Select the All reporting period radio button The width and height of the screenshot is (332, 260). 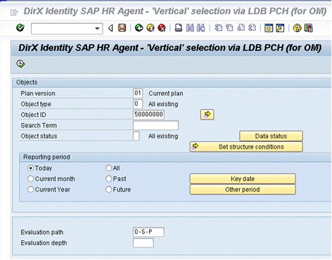(109, 168)
